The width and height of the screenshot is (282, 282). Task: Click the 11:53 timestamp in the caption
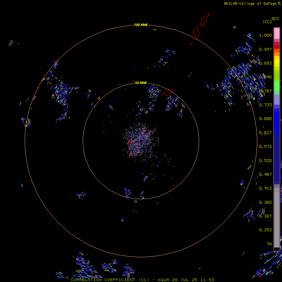pos(207,280)
